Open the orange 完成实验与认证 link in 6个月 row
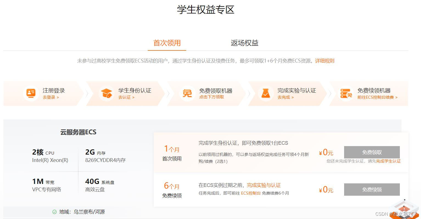The image size is (421, 219). (x=264, y=185)
